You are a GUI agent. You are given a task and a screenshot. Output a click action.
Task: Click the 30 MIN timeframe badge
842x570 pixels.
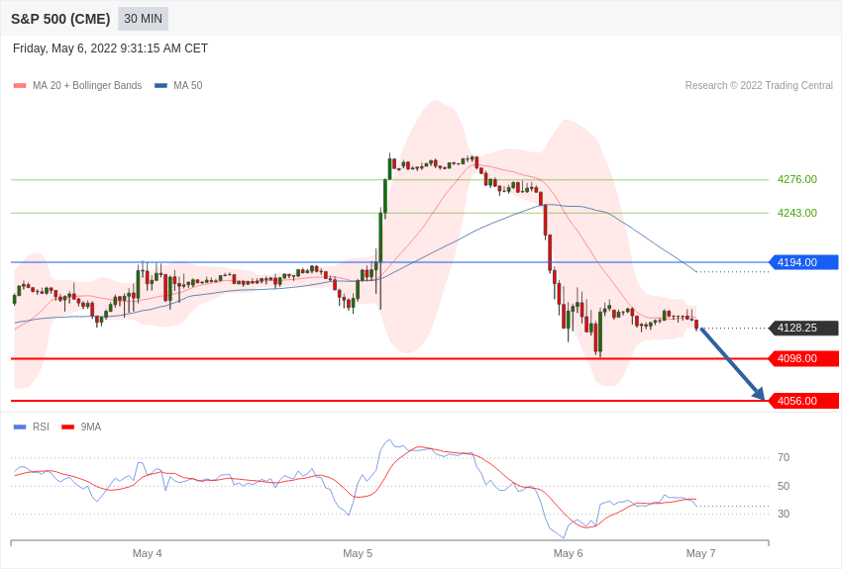pyautogui.click(x=143, y=19)
